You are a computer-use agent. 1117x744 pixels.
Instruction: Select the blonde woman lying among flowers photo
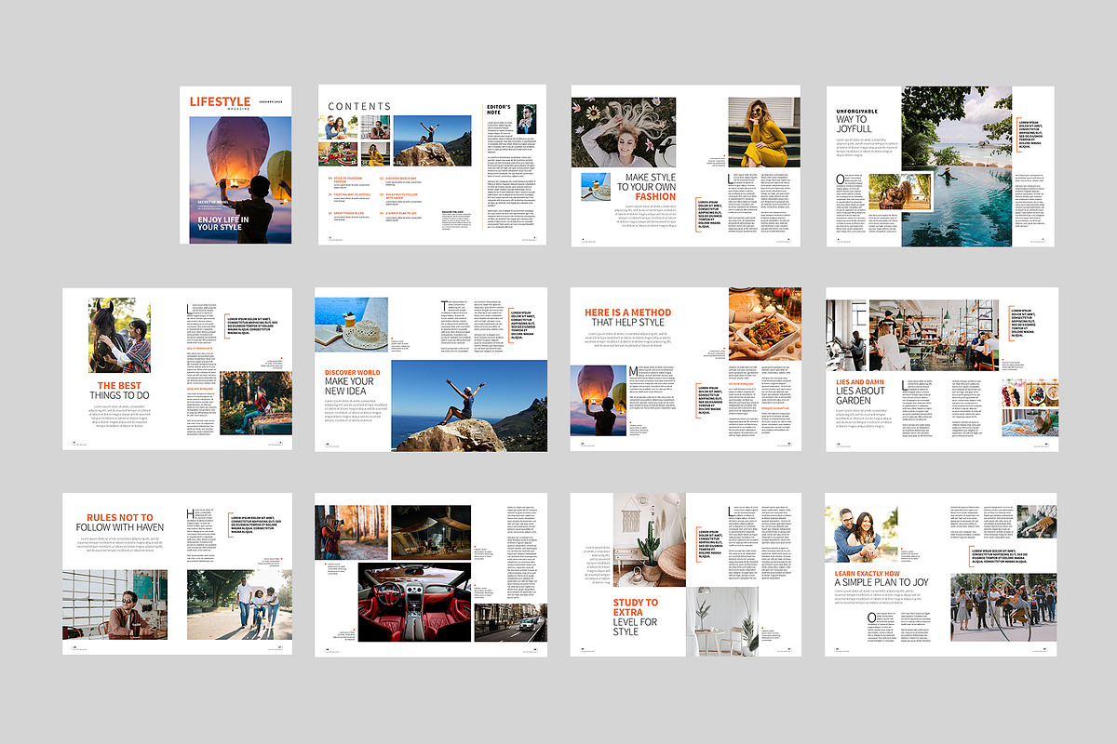624,132
